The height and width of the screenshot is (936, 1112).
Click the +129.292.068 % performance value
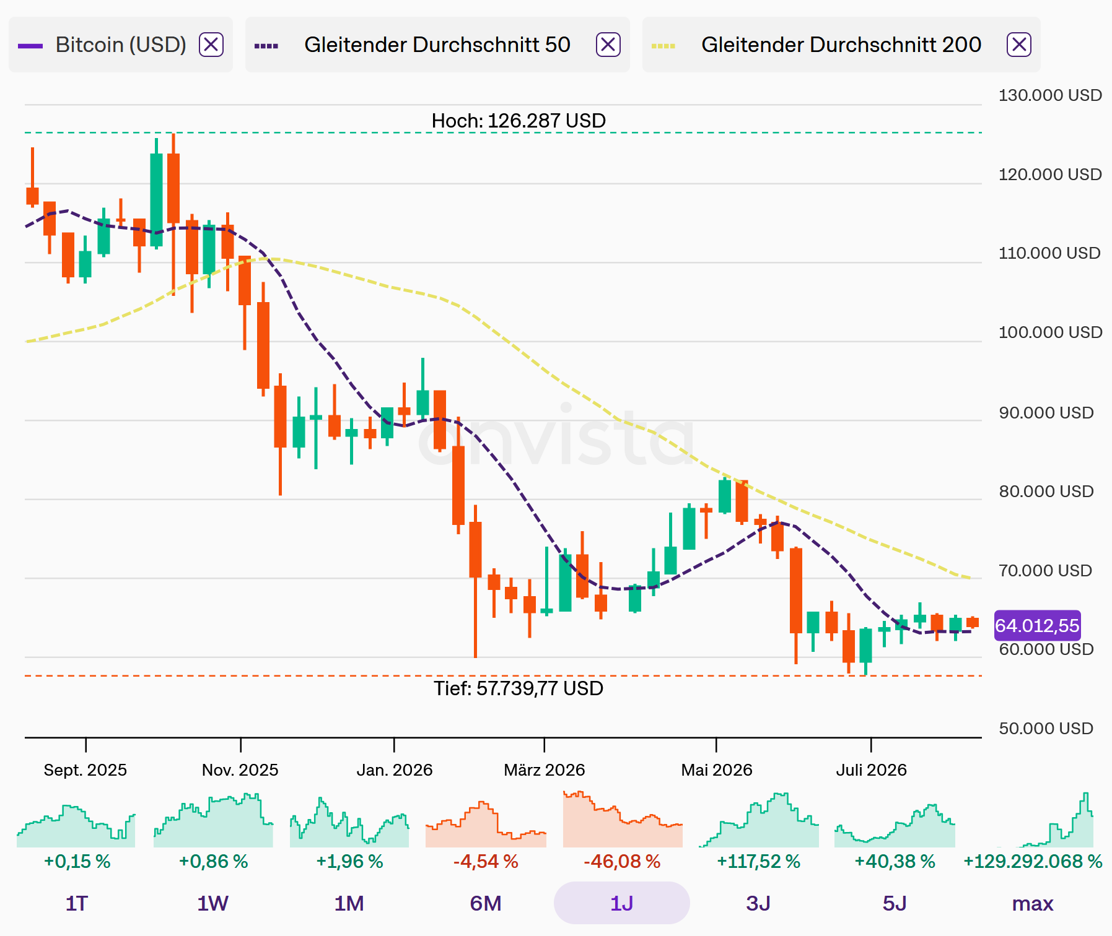(x=1033, y=861)
